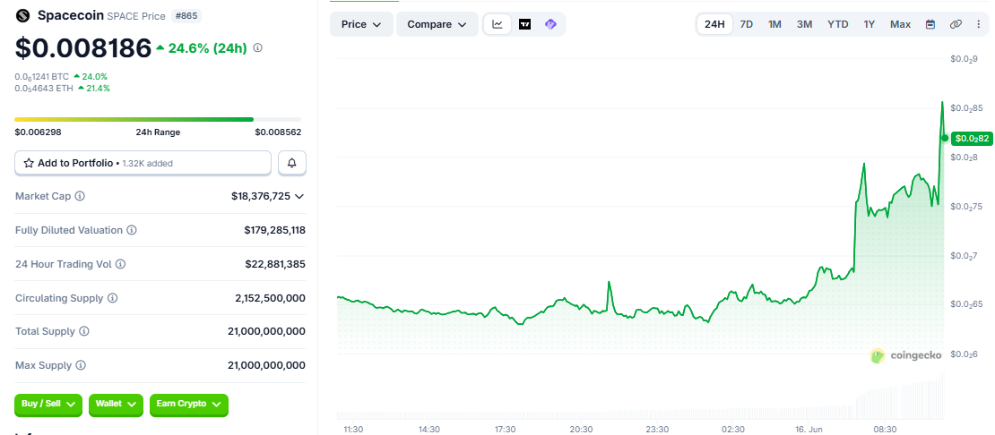Click the 16. Jun axis label
The height and width of the screenshot is (435, 995).
point(809,430)
